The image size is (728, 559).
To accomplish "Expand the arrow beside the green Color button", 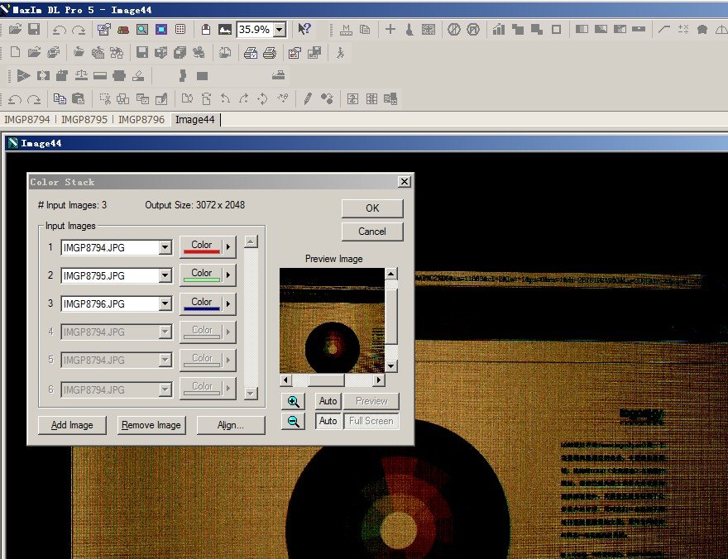I will coord(228,275).
